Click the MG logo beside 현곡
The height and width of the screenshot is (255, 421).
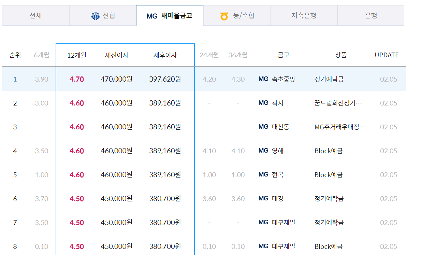[263, 174]
